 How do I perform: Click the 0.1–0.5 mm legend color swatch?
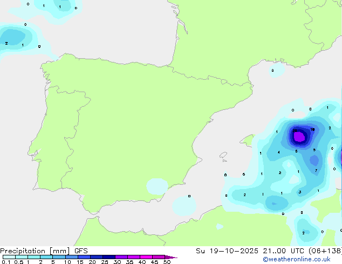[9, 257]
